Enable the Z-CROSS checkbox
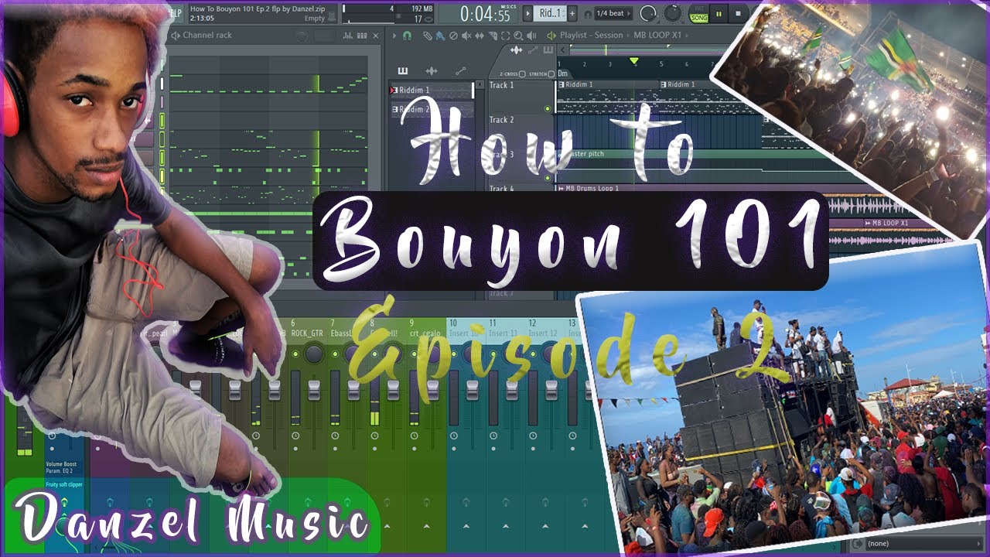The height and width of the screenshot is (557, 990). [x=522, y=73]
